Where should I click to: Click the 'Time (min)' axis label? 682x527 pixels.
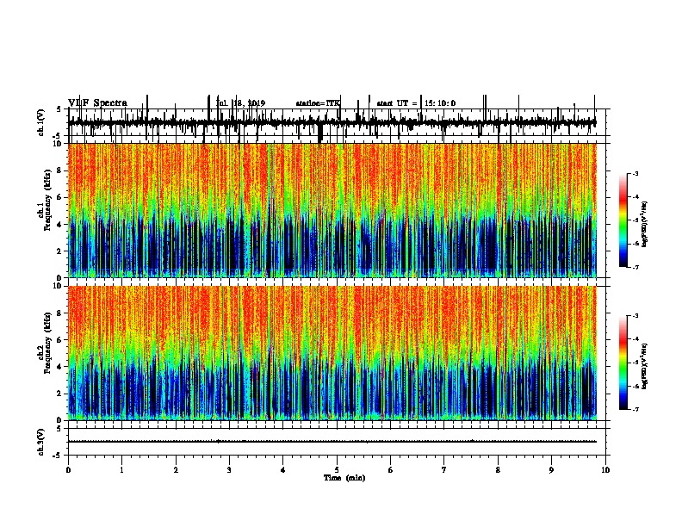point(344,478)
